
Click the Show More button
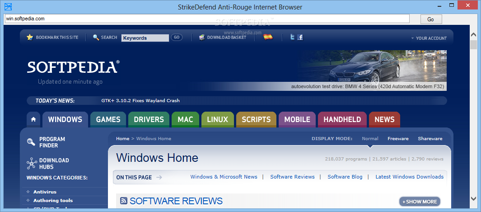(420, 202)
